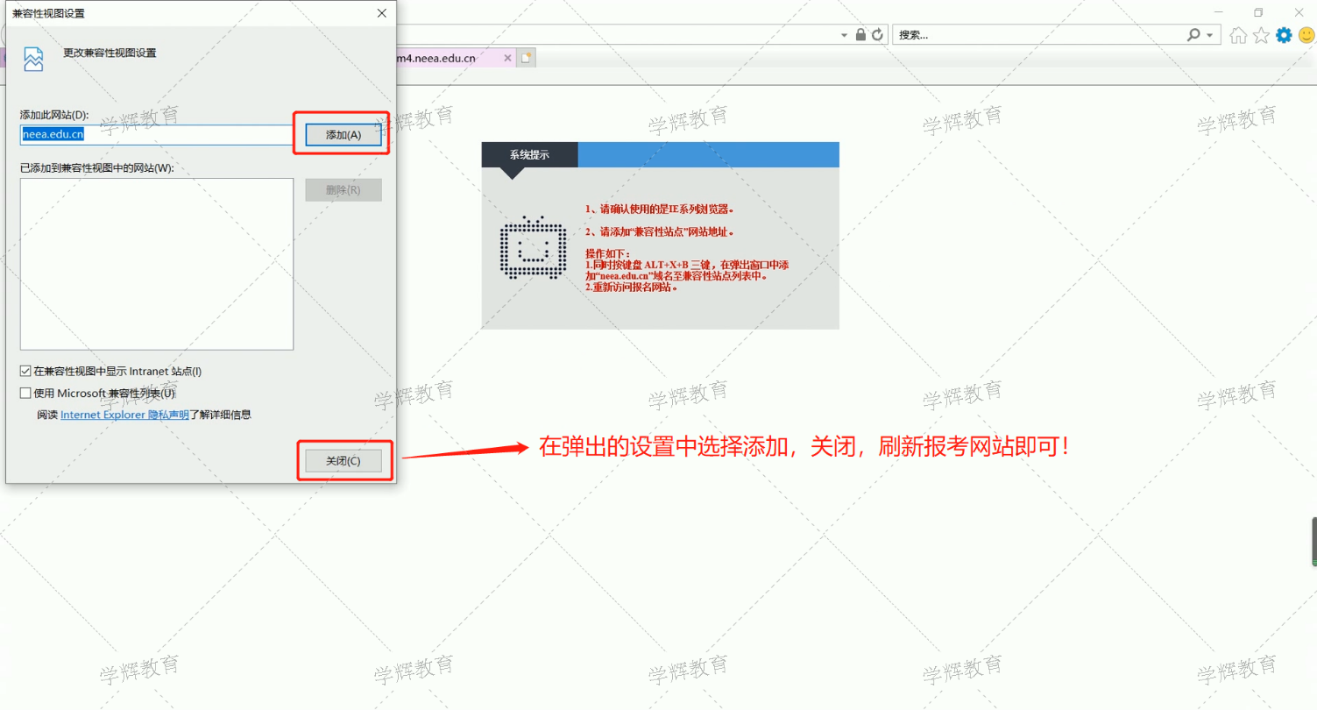Minimize the browser window

point(1217,12)
